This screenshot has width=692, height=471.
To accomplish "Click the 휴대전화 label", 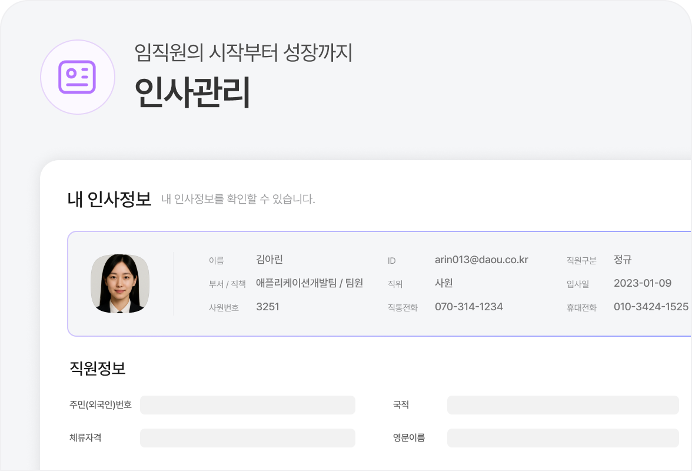I will click(x=581, y=308).
